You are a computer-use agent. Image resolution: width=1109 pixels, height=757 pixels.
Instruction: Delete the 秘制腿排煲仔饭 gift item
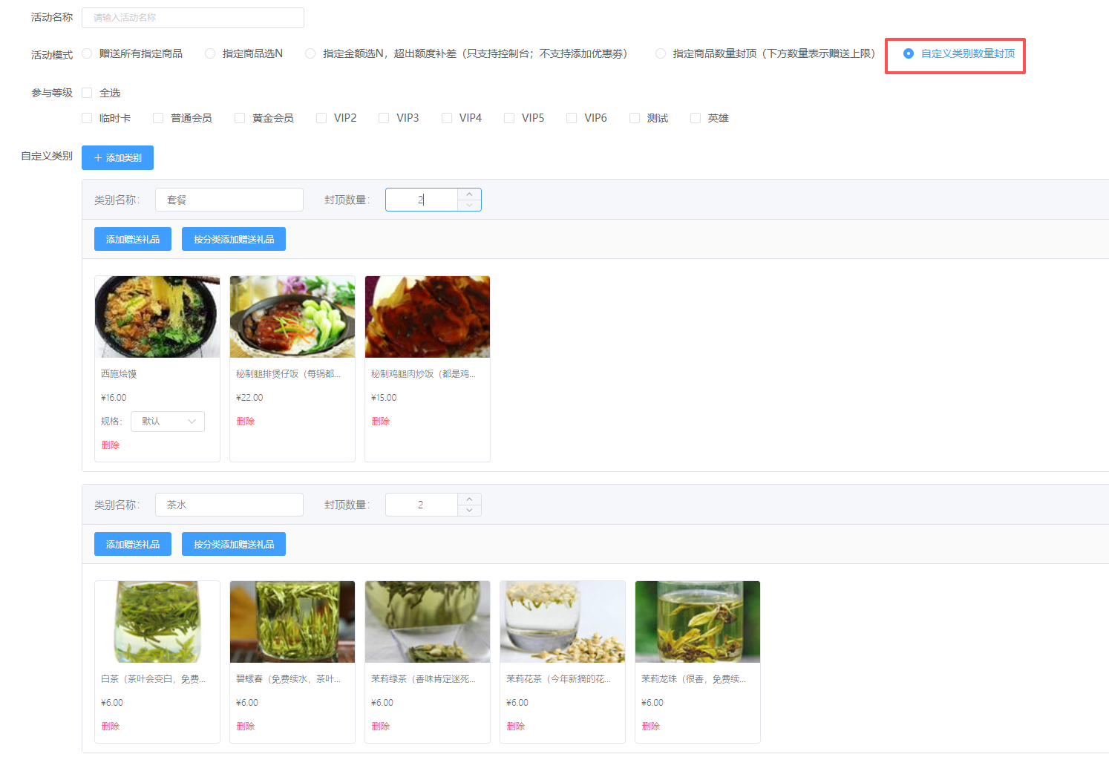tap(246, 422)
